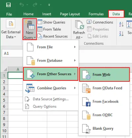The height and width of the screenshot is (138, 132).
Task: Click the Query Options icon
Action: pyautogui.click(x=27, y=107)
